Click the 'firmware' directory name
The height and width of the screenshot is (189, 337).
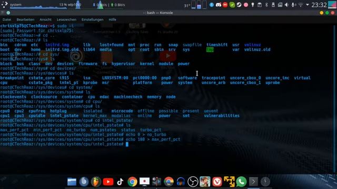point(88,64)
